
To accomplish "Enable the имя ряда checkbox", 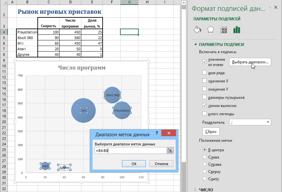I will pyautogui.click(x=204, y=72).
